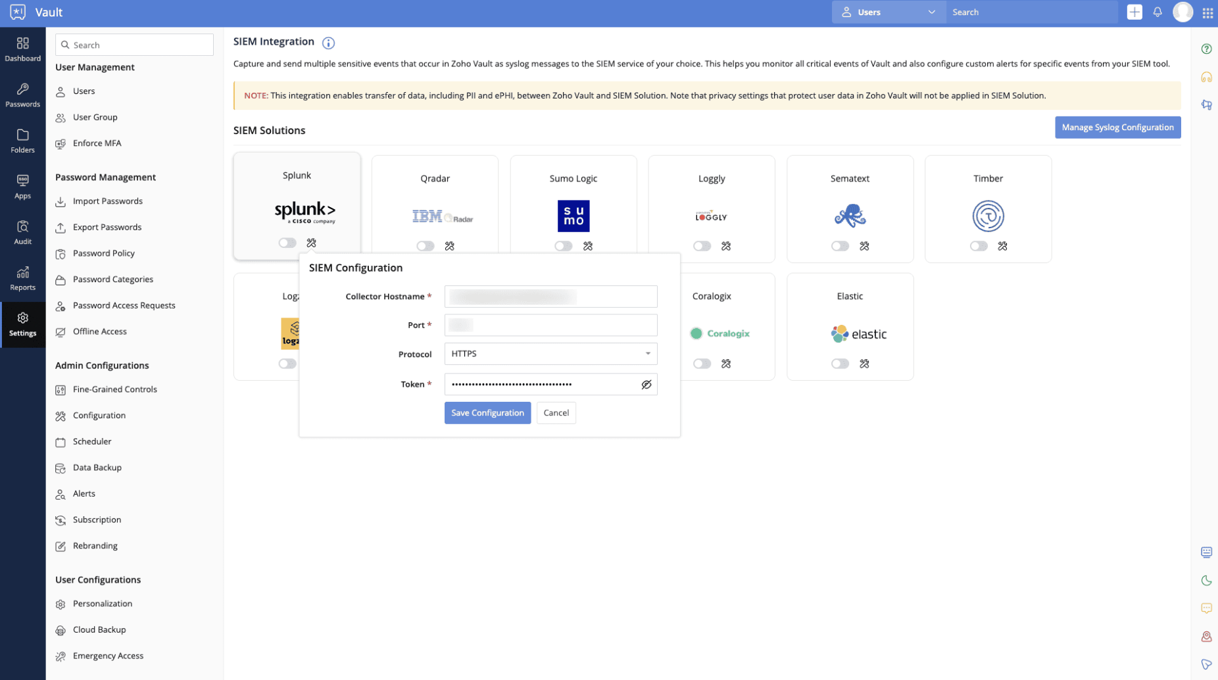Open Sematext configuration settings icon
The height and width of the screenshot is (680, 1218).
point(864,246)
